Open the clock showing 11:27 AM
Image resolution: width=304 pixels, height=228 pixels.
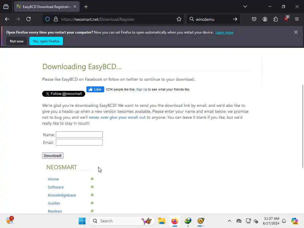coord(271,221)
